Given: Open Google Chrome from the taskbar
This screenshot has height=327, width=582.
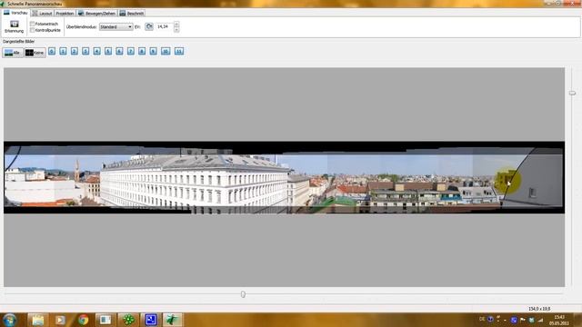Looking at the screenshot, I should 83,320.
